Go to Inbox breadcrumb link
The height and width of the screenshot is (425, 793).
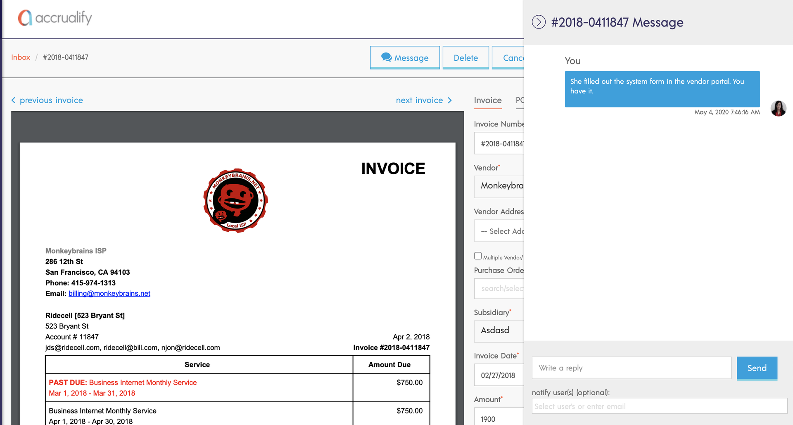21,57
